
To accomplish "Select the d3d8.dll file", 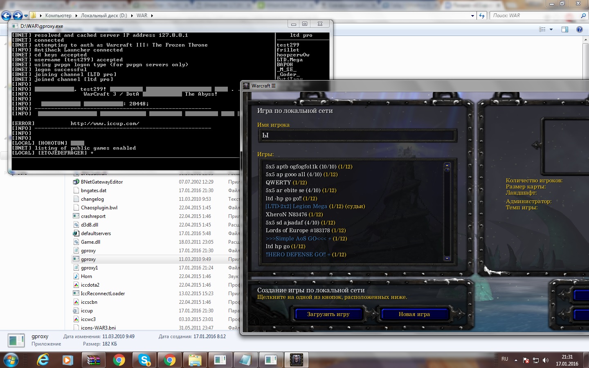I will (90, 225).
